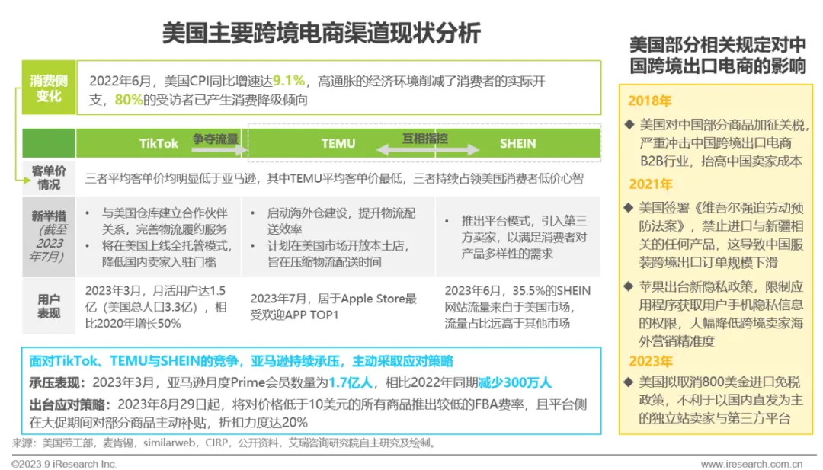The width and height of the screenshot is (823, 470).
Task: Click the bullet 与美国仓库建立合作伙伴关系
Action: point(165,221)
